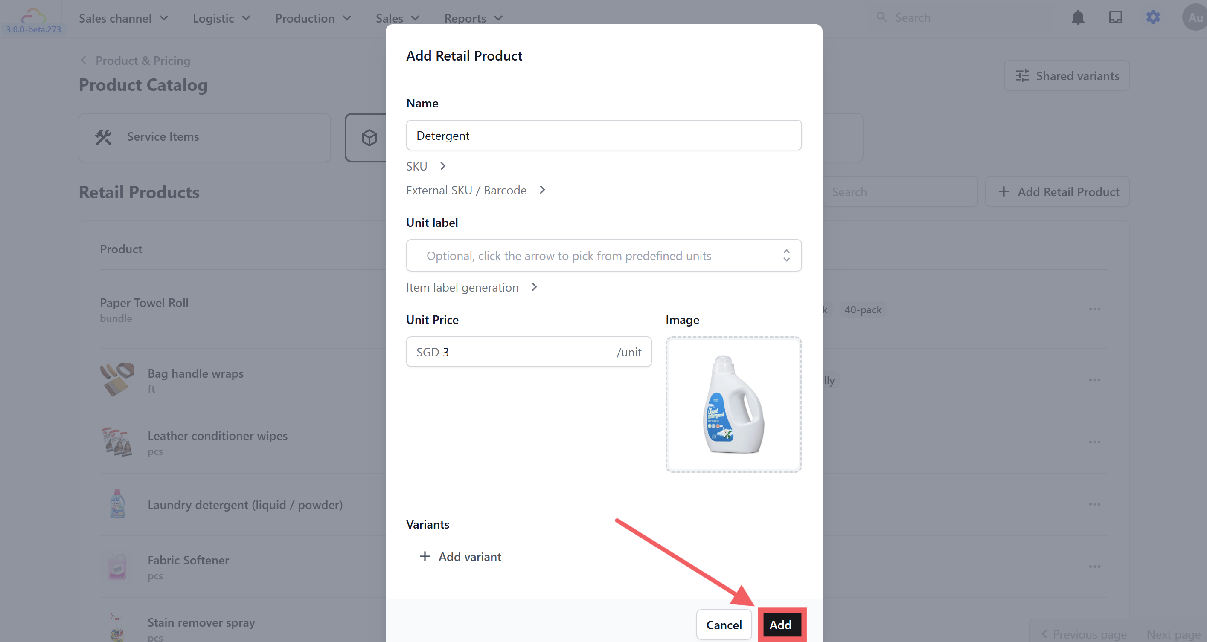Open the inbox tray icon
This screenshot has height=642, width=1207.
click(x=1115, y=18)
